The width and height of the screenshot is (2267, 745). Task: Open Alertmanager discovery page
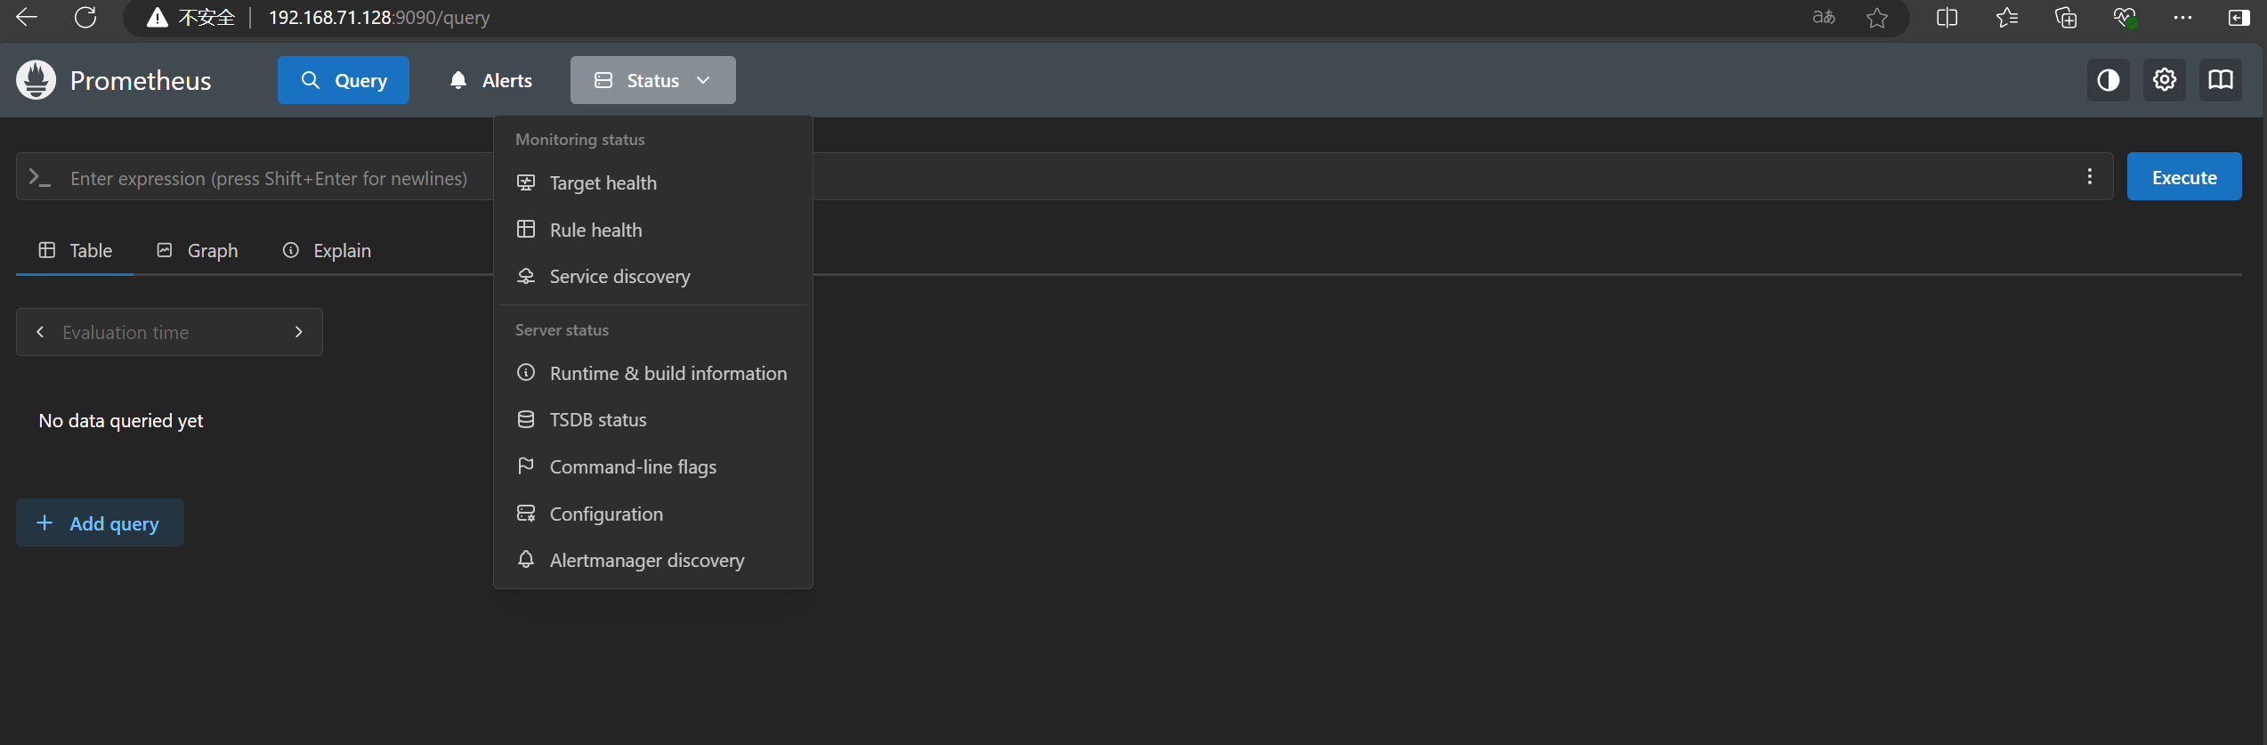click(x=653, y=560)
